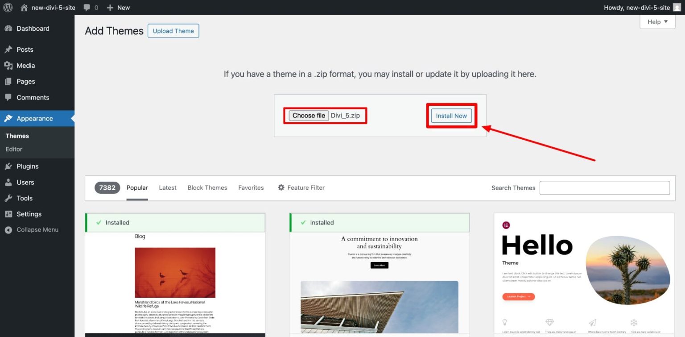685x337 pixels.
Task: Select the Hello theme thumbnail
Action: pyautogui.click(x=584, y=272)
